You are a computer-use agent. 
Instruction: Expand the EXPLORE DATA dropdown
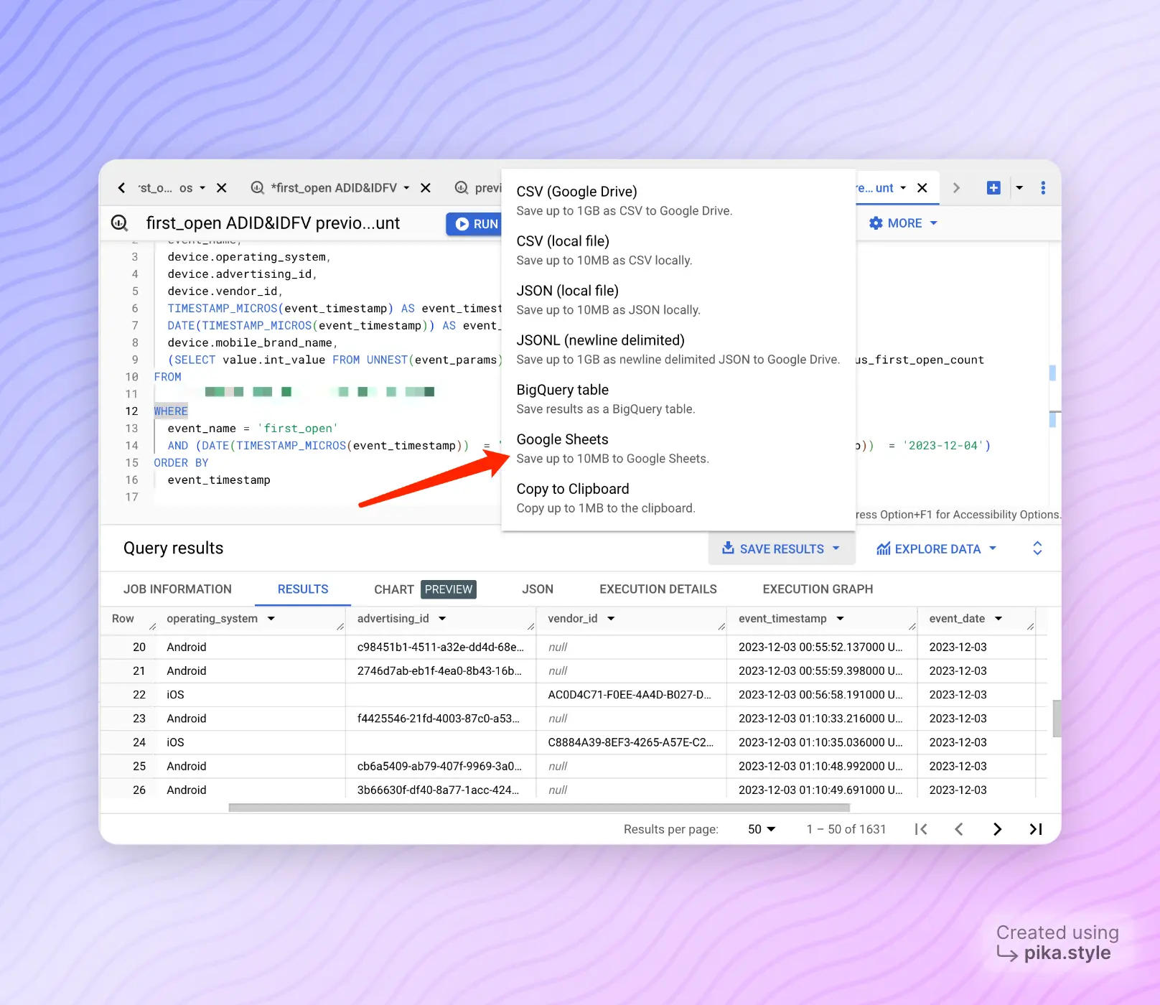936,549
